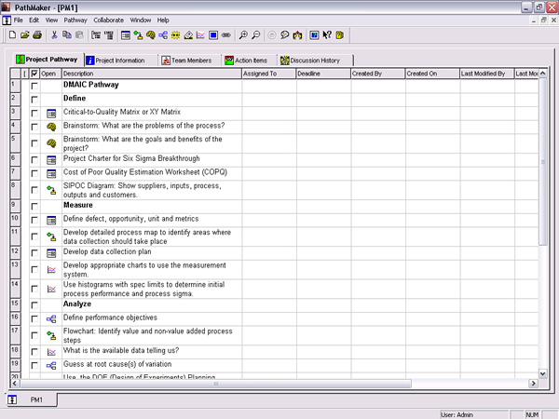Open the Collaborate menu
This screenshot has width=559, height=419.
(109, 20)
